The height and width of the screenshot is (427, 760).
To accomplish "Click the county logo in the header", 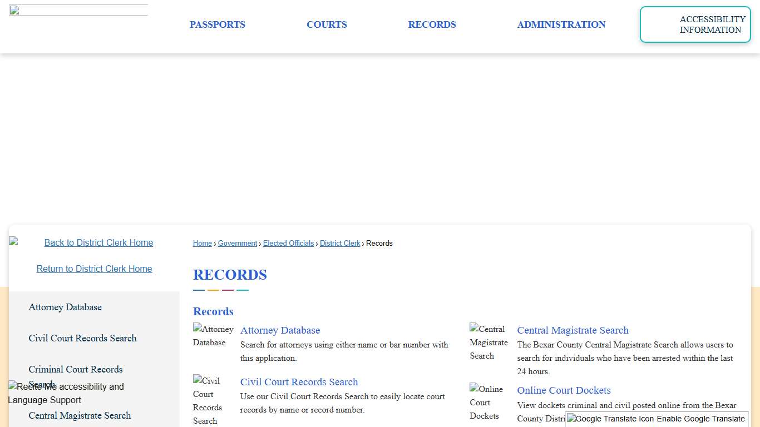I will pos(78,9).
